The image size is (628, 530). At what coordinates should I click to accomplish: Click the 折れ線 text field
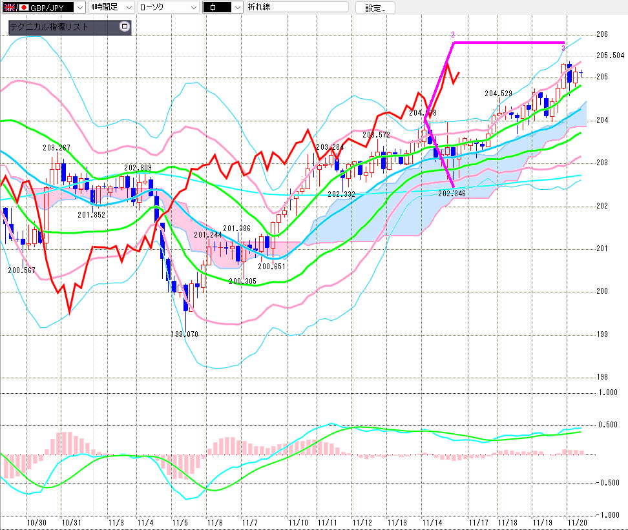[x=295, y=8]
